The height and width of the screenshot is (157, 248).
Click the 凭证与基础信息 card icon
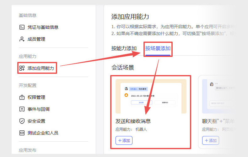tap(22, 27)
